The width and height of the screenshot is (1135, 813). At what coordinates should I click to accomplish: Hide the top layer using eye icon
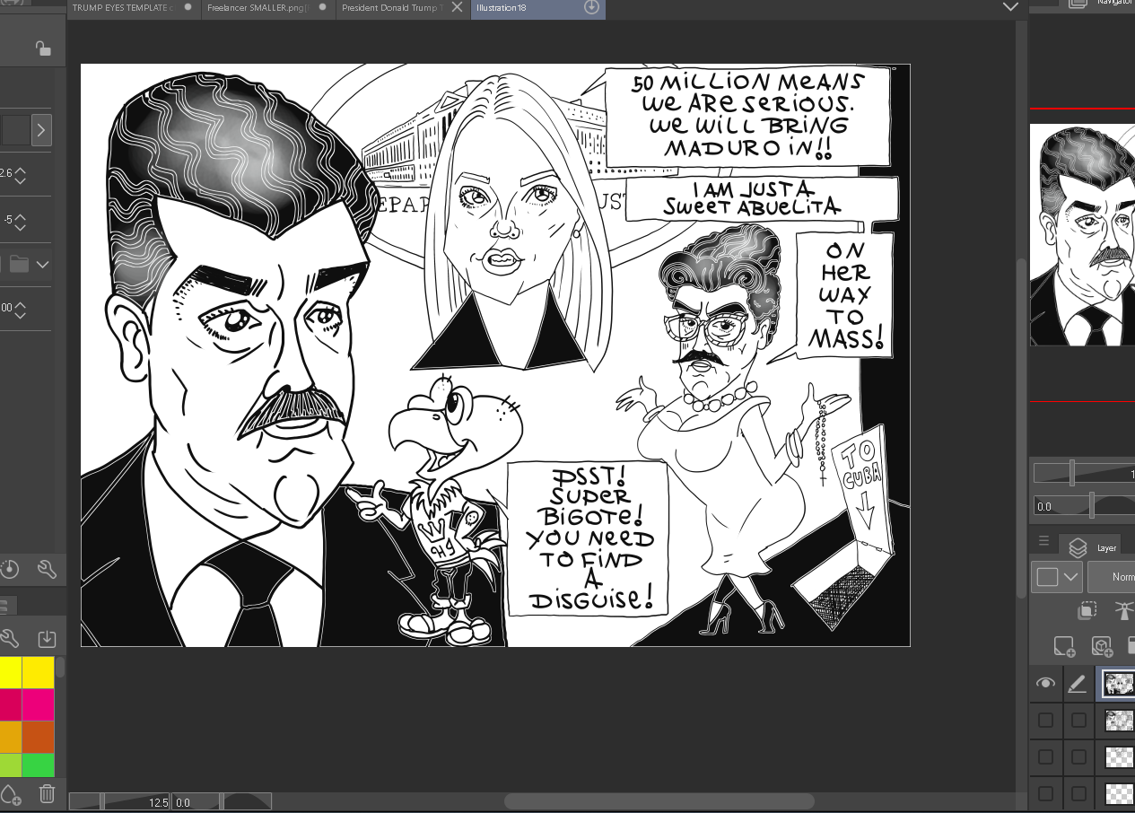pos(1045,684)
